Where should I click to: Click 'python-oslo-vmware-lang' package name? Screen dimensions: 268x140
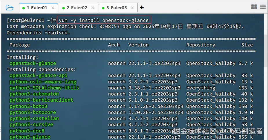(43, 82)
